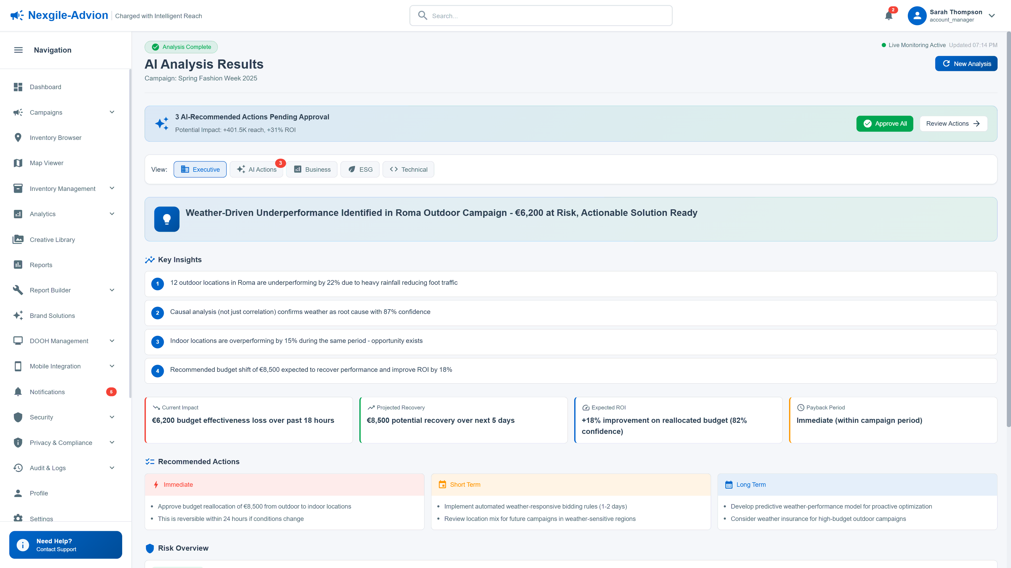Image resolution: width=1011 pixels, height=568 pixels.
Task: Open Brand Solutions
Action: (x=52, y=316)
